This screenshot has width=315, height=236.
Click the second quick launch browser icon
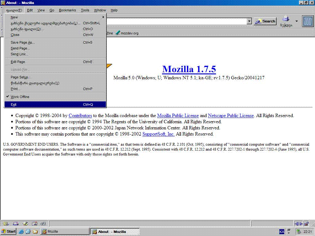coord(28,232)
